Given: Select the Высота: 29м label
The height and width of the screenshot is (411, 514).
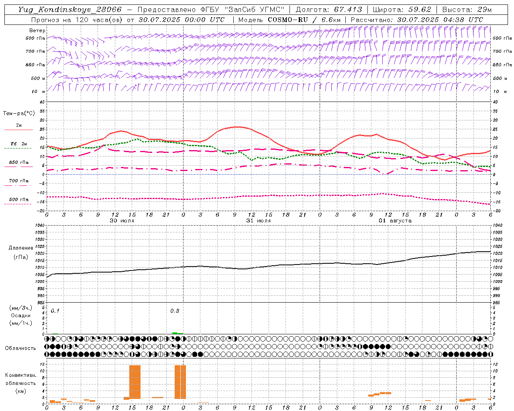Looking at the screenshot, I should pyautogui.click(x=467, y=10).
